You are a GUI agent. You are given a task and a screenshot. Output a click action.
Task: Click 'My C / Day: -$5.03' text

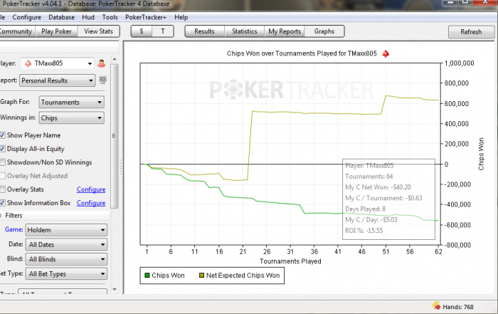coord(371,219)
